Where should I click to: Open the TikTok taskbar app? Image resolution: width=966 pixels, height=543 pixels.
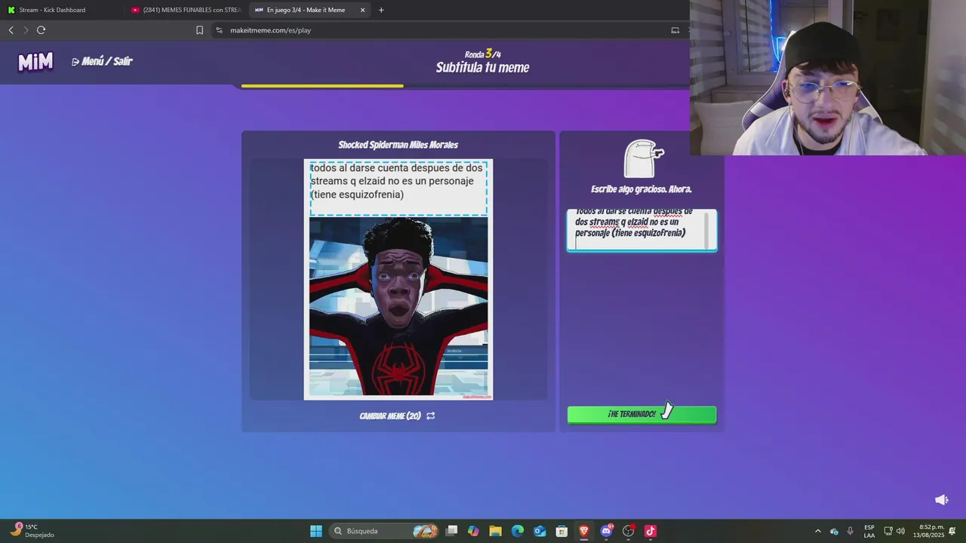(650, 531)
